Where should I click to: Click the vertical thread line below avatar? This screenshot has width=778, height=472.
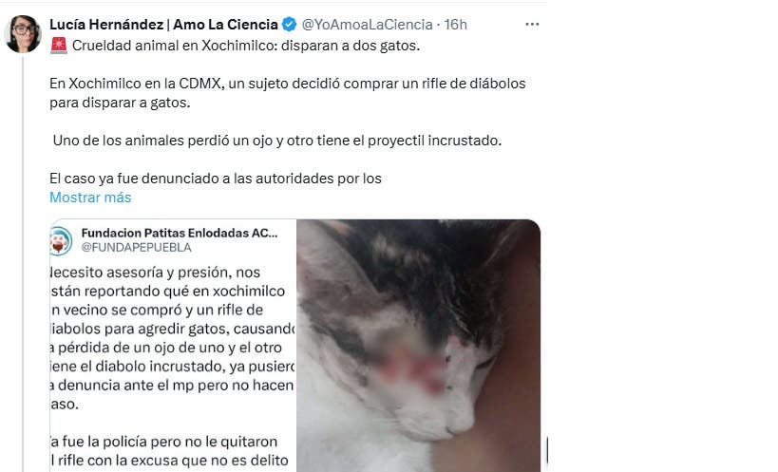point(23,264)
